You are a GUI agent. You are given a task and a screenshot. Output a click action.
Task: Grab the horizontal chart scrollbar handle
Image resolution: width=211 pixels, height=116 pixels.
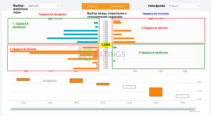(103, 109)
